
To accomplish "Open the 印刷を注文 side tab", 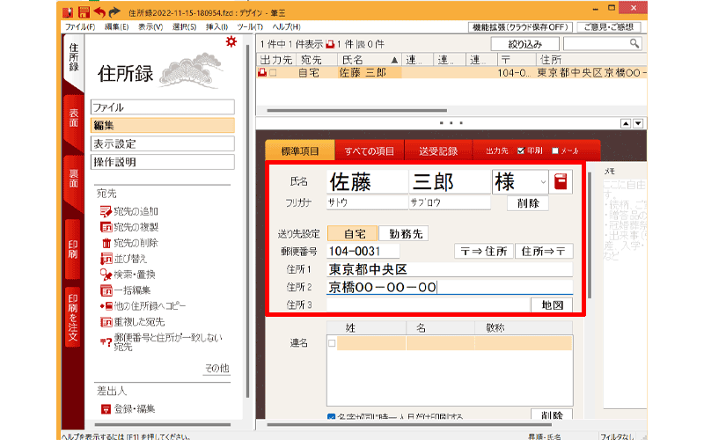I will (x=73, y=317).
